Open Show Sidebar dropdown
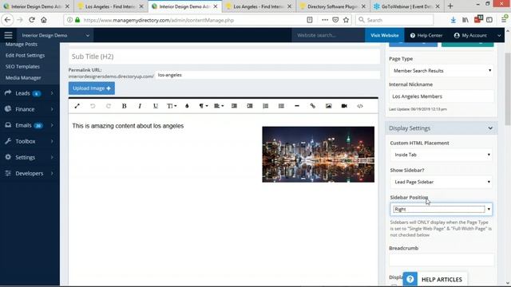This screenshot has width=511, height=287. pyautogui.click(x=441, y=182)
